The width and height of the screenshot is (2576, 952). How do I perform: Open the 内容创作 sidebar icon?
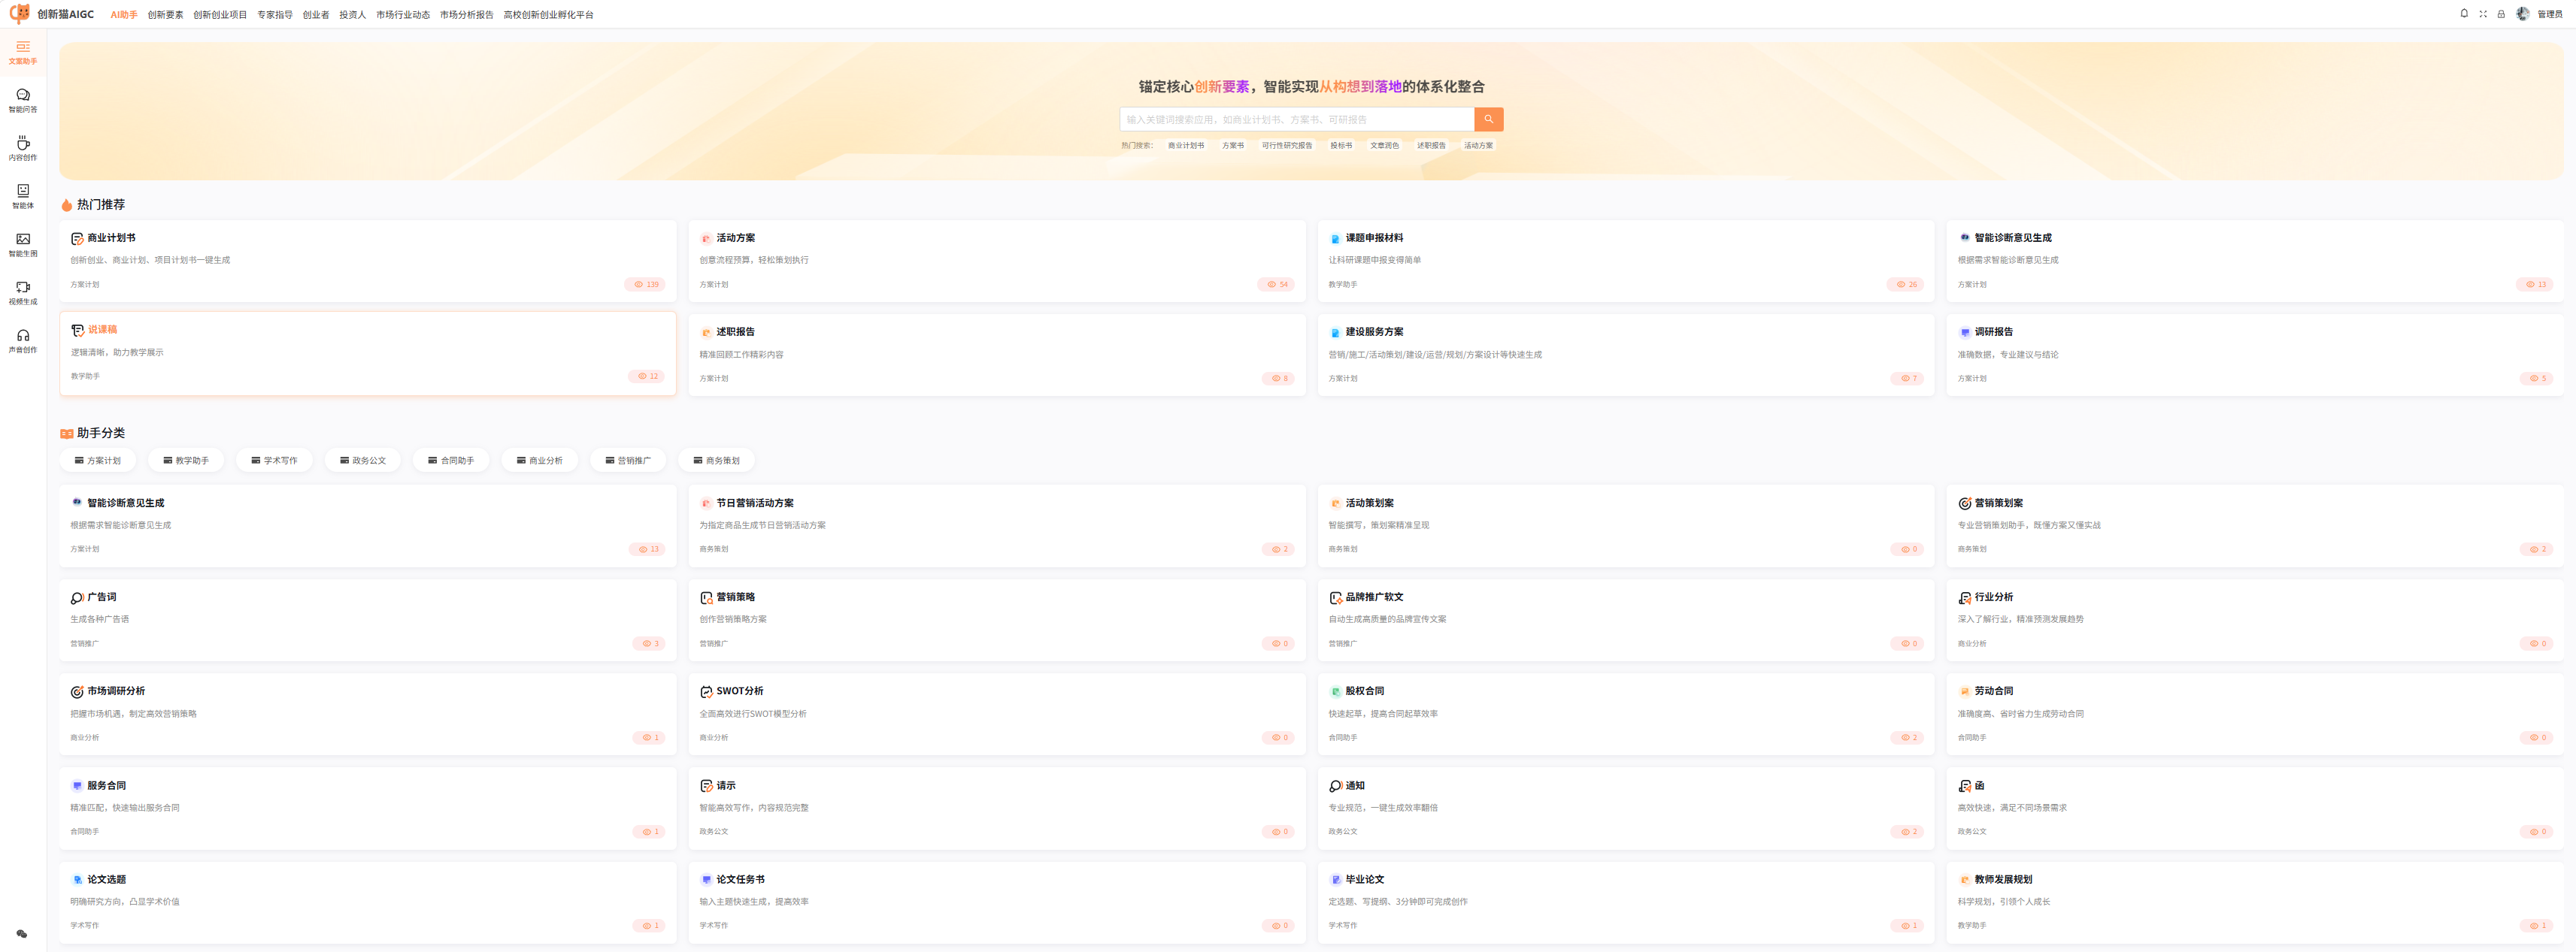[x=23, y=148]
